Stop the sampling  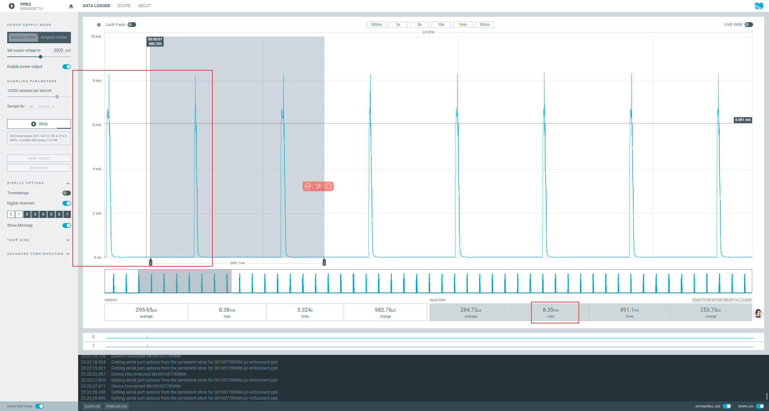click(39, 124)
